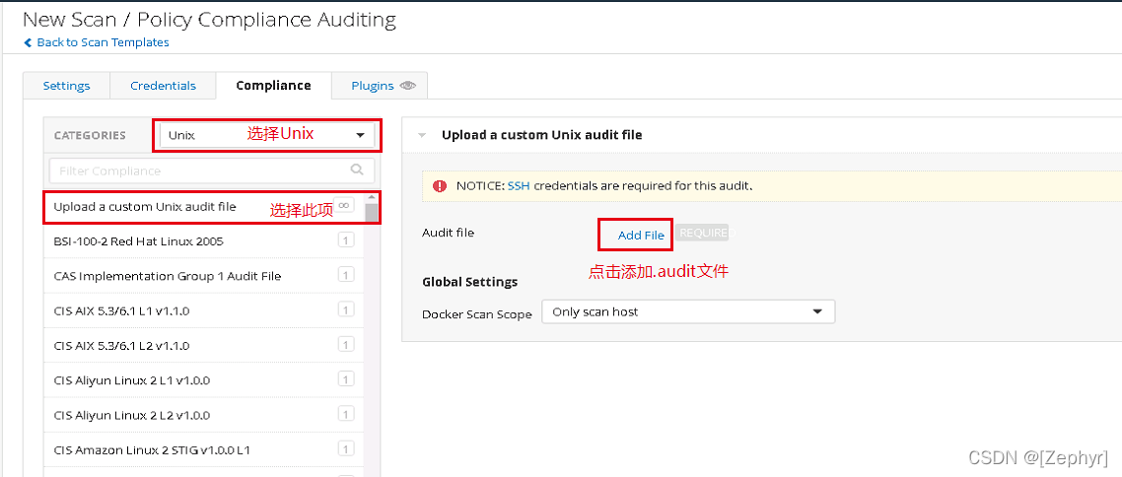
Task: Click count badge for CIS Amazon Linux 2 STIG
Action: tap(345, 449)
